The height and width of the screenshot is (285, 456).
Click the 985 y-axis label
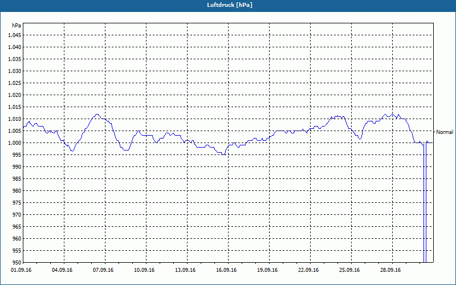click(17, 179)
